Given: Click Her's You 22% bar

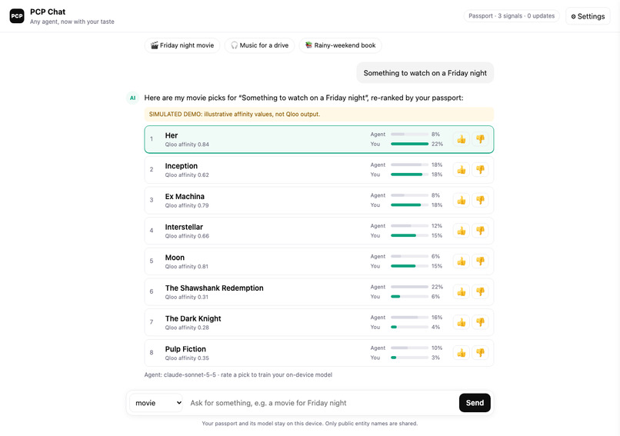Looking at the screenshot, I should click(x=409, y=144).
